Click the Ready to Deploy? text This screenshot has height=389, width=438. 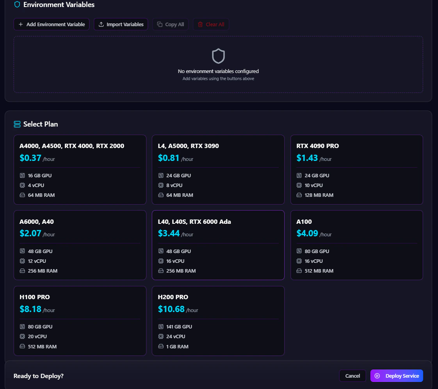point(39,376)
